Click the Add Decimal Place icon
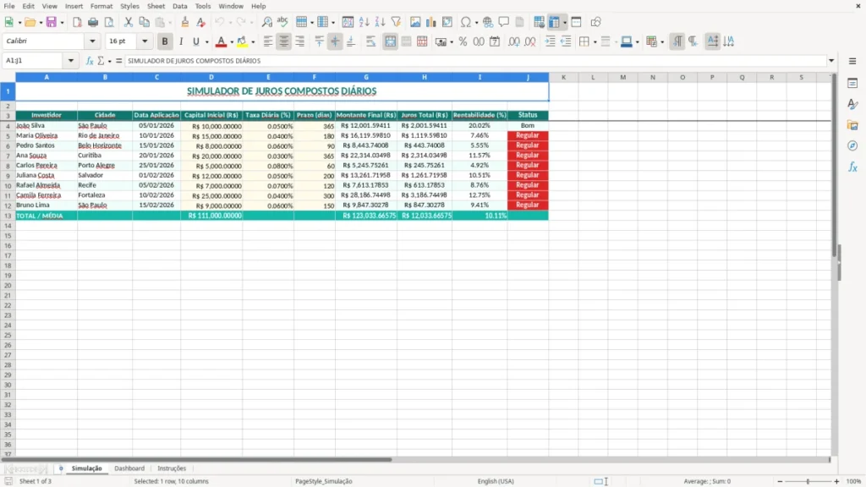Screen dimensions: 866x487 pos(514,41)
